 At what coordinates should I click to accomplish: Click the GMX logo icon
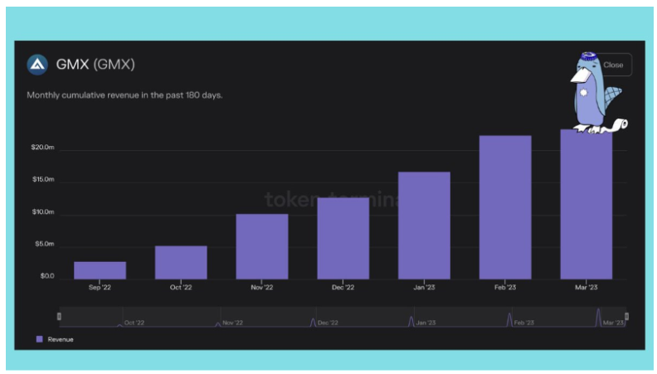pyautogui.click(x=37, y=65)
